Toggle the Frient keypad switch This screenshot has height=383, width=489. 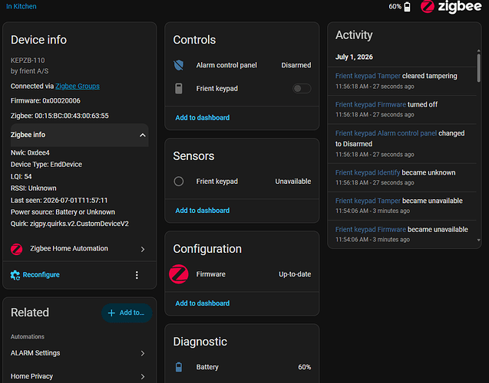click(x=302, y=89)
